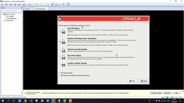The image size is (184, 103).
Task: Click the Use Free Space disk icon
Action: tap(63, 57)
